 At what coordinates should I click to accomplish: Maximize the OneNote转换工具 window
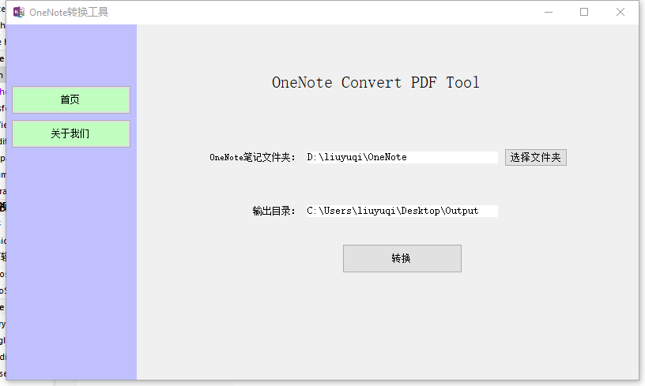(x=584, y=12)
